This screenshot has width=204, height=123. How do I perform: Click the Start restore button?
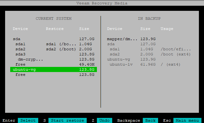68,120
